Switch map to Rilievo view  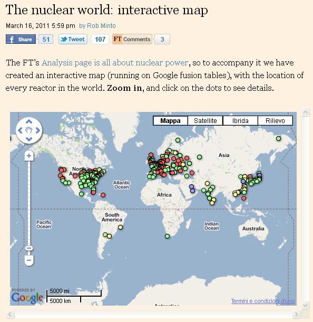[275, 120]
